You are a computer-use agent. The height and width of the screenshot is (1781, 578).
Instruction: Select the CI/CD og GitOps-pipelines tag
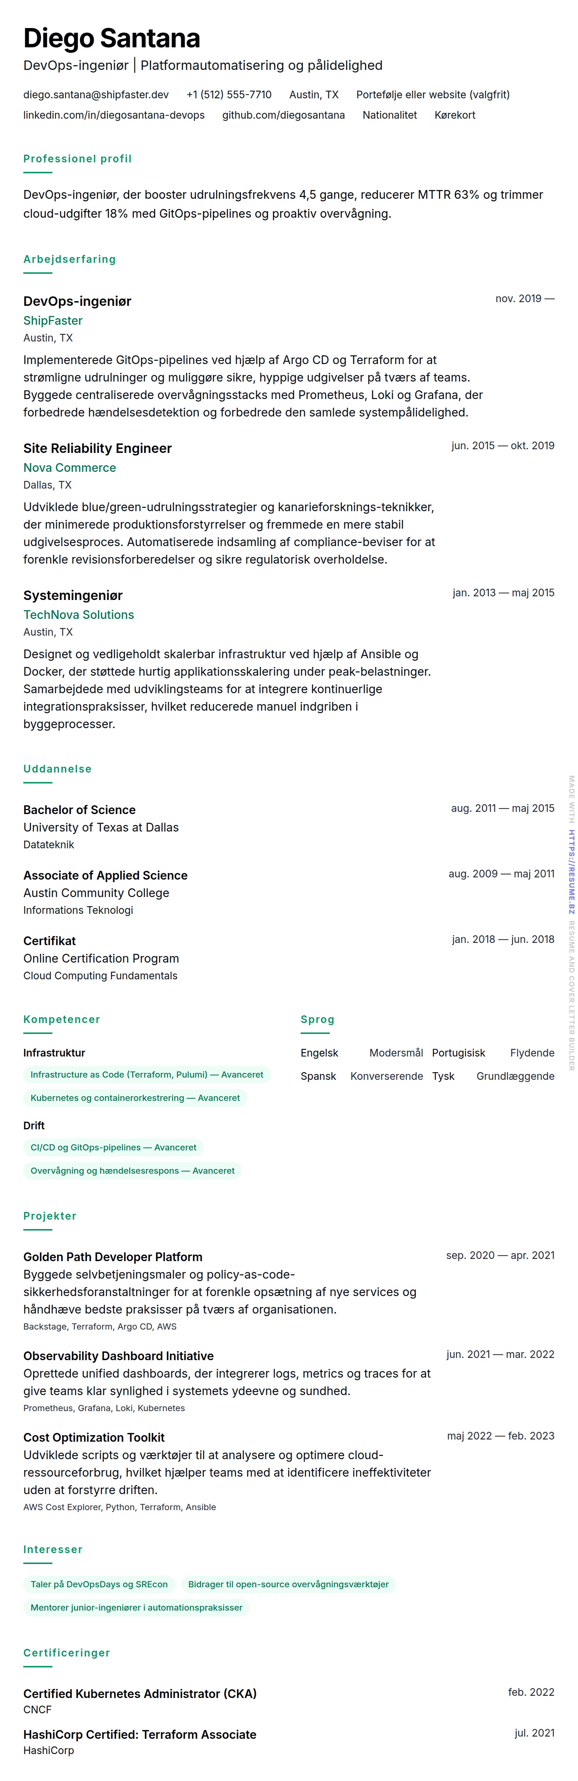(114, 1148)
